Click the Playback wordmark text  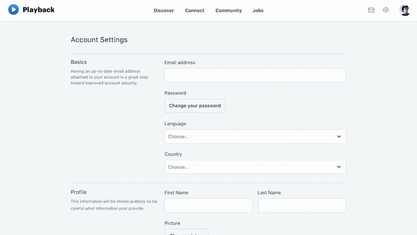tap(39, 10)
